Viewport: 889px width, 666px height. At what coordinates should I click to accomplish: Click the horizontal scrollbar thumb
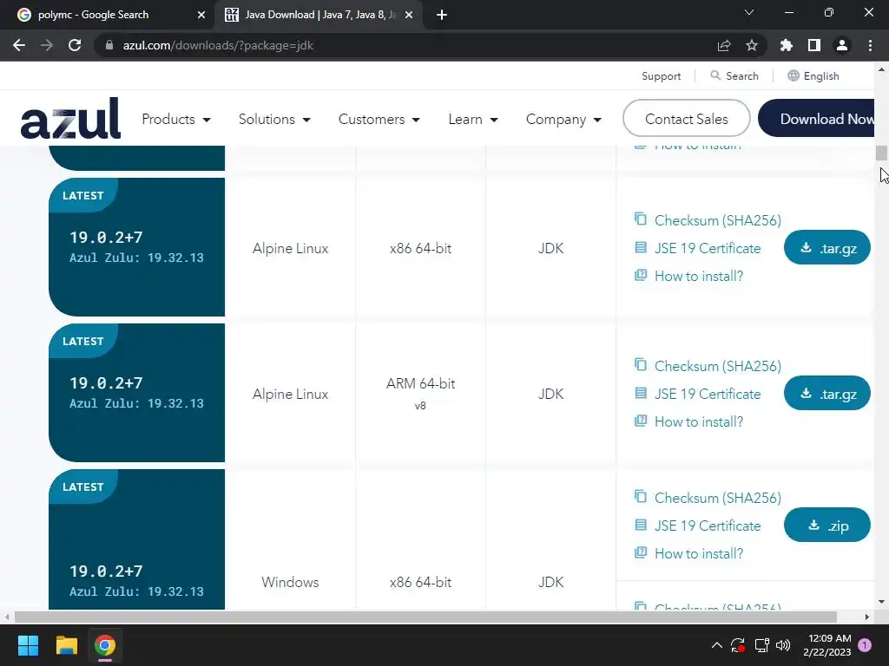tap(425, 617)
